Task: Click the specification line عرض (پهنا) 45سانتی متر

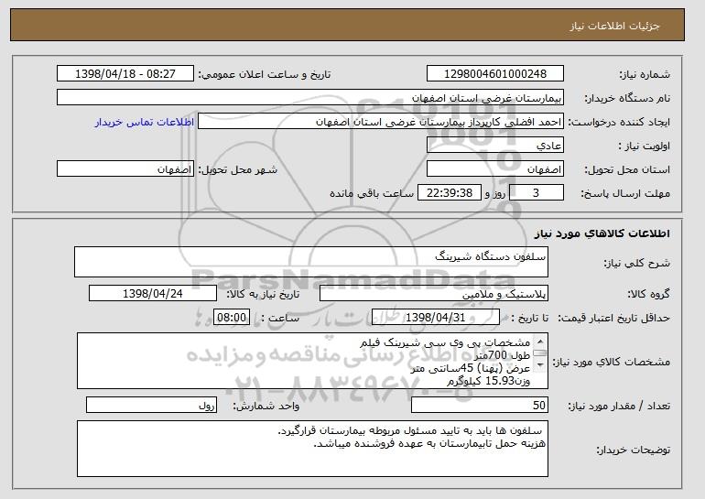Action: [471, 368]
